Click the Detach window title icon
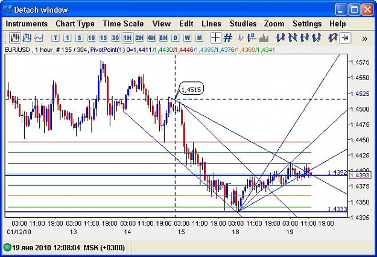377x257 pixels. pos(7,10)
